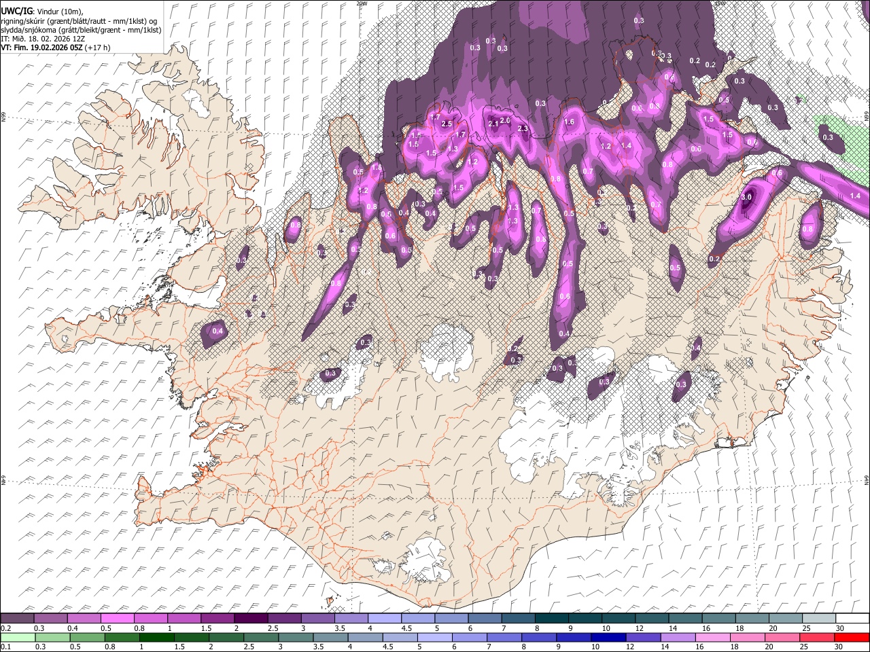This screenshot has height=652, width=870.
Task: Select the 2.0 precipitation label on the map
Action: (x=505, y=120)
